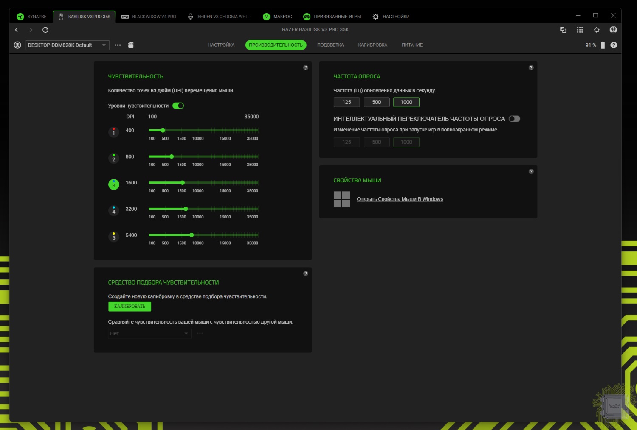Click the profile stack icon beside profile name
The width and height of the screenshot is (637, 430).
pyautogui.click(x=17, y=45)
